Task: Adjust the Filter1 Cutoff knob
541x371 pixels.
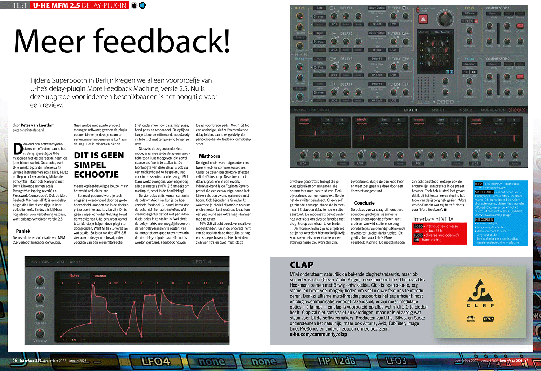Action: point(393,16)
